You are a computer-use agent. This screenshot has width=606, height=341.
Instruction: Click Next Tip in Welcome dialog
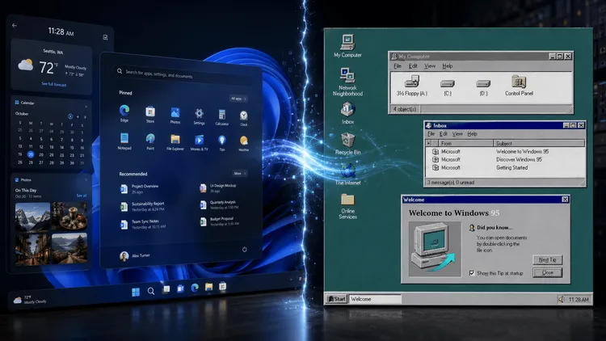(547, 260)
